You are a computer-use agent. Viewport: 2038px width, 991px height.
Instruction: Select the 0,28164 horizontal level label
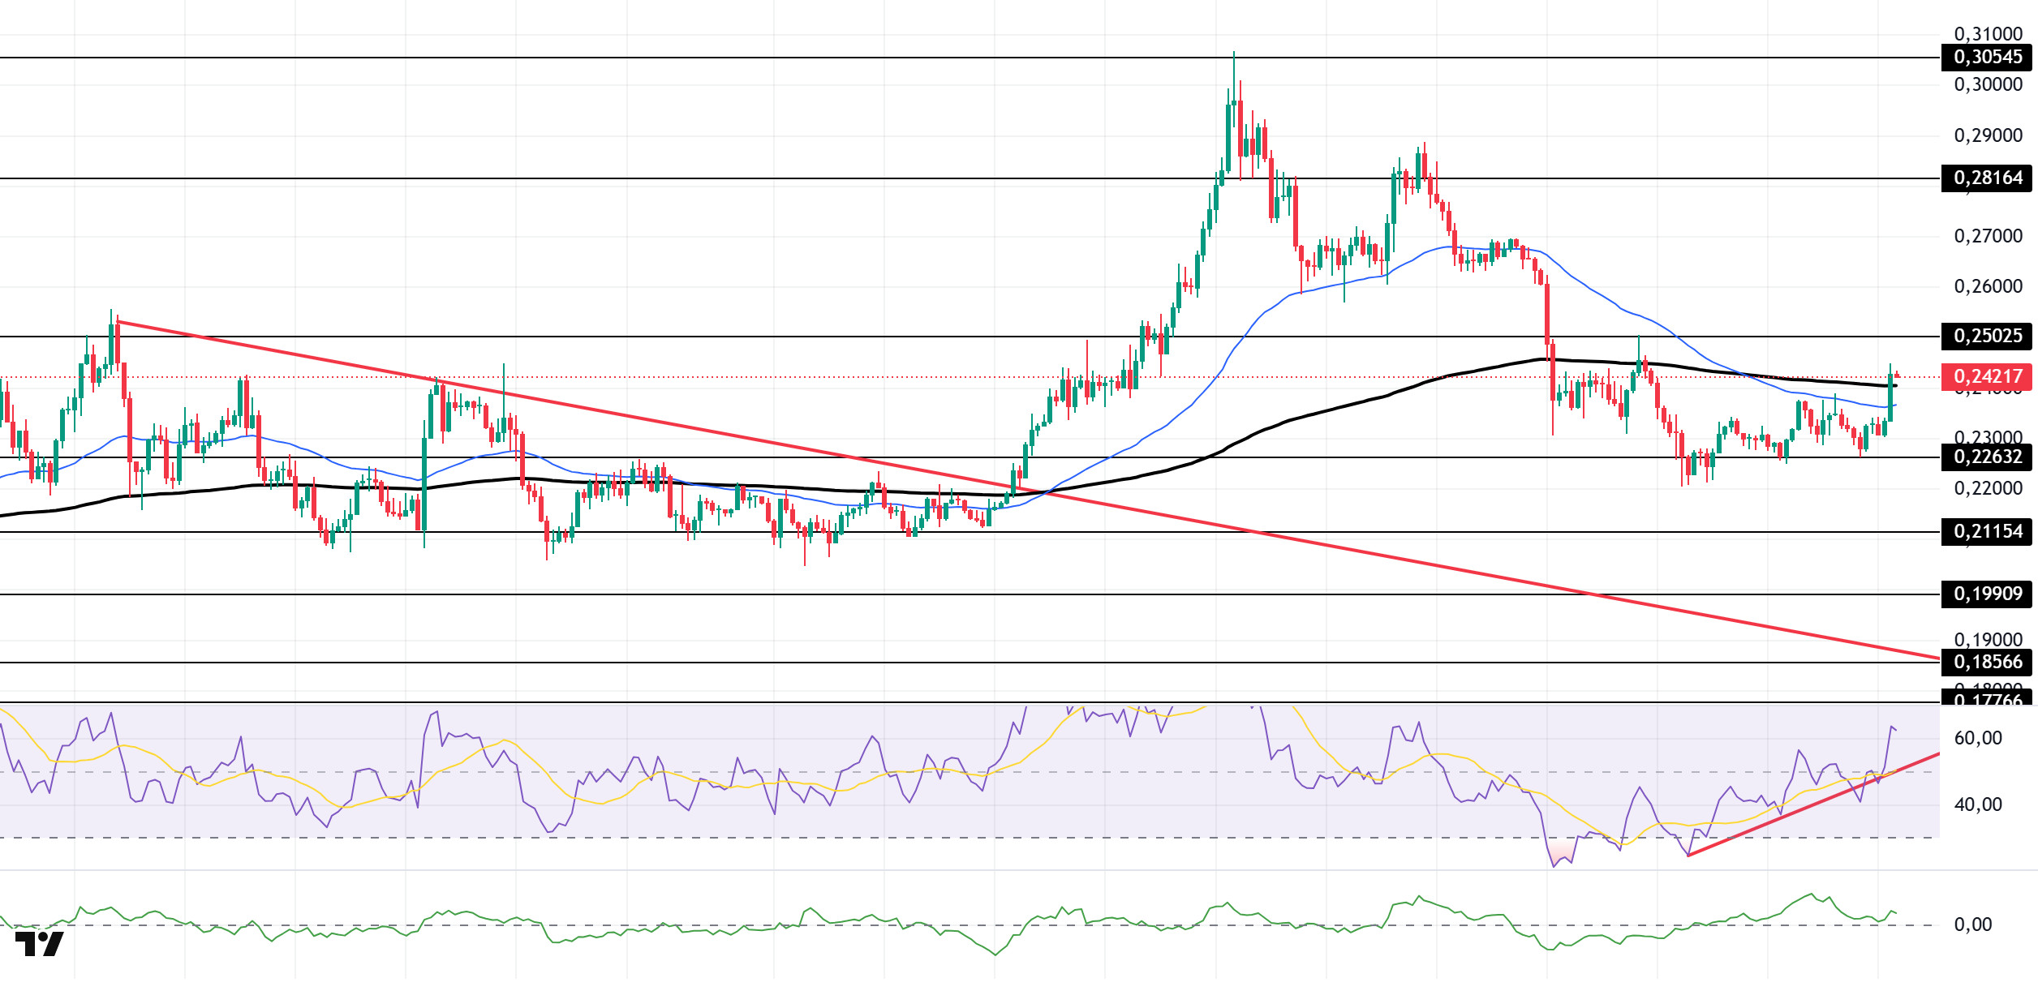click(x=1987, y=178)
